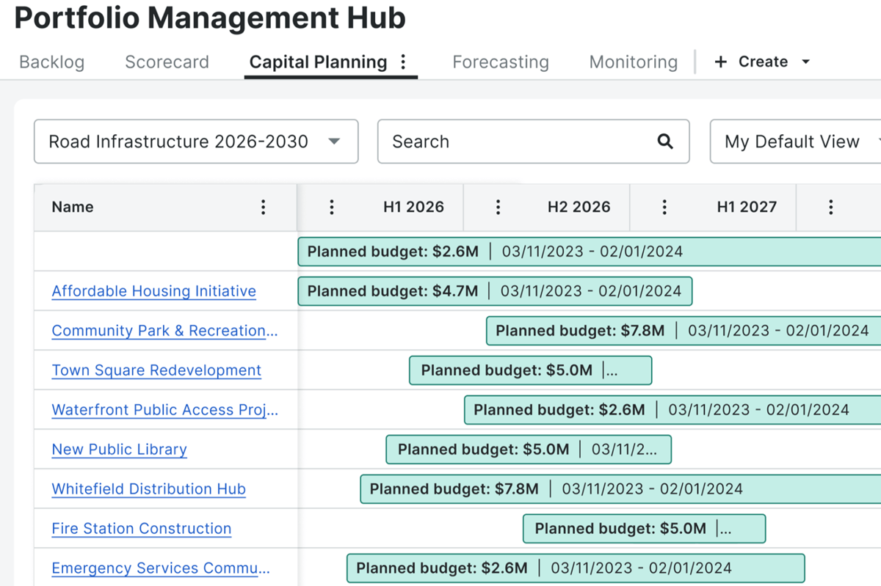Open Whitefield Distribution Hub link
Screen dimensions: 881x586
pos(148,489)
